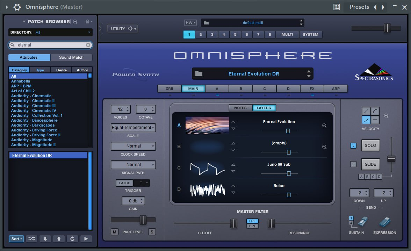The width and height of the screenshot is (411, 251).
Task: Select part 2 button
Action: (x=201, y=35)
